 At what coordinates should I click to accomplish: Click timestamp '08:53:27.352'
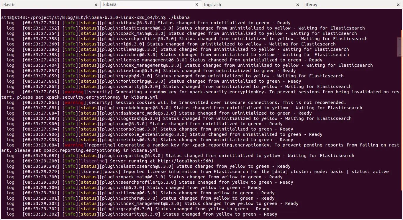41,28
